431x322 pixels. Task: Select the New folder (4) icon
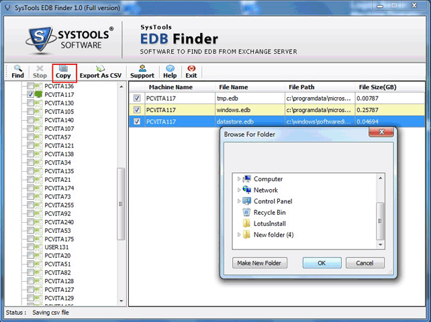[247, 235]
